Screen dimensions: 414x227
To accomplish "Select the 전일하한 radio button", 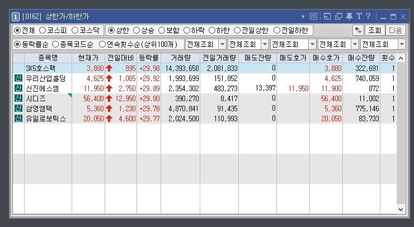I will 277,30.
